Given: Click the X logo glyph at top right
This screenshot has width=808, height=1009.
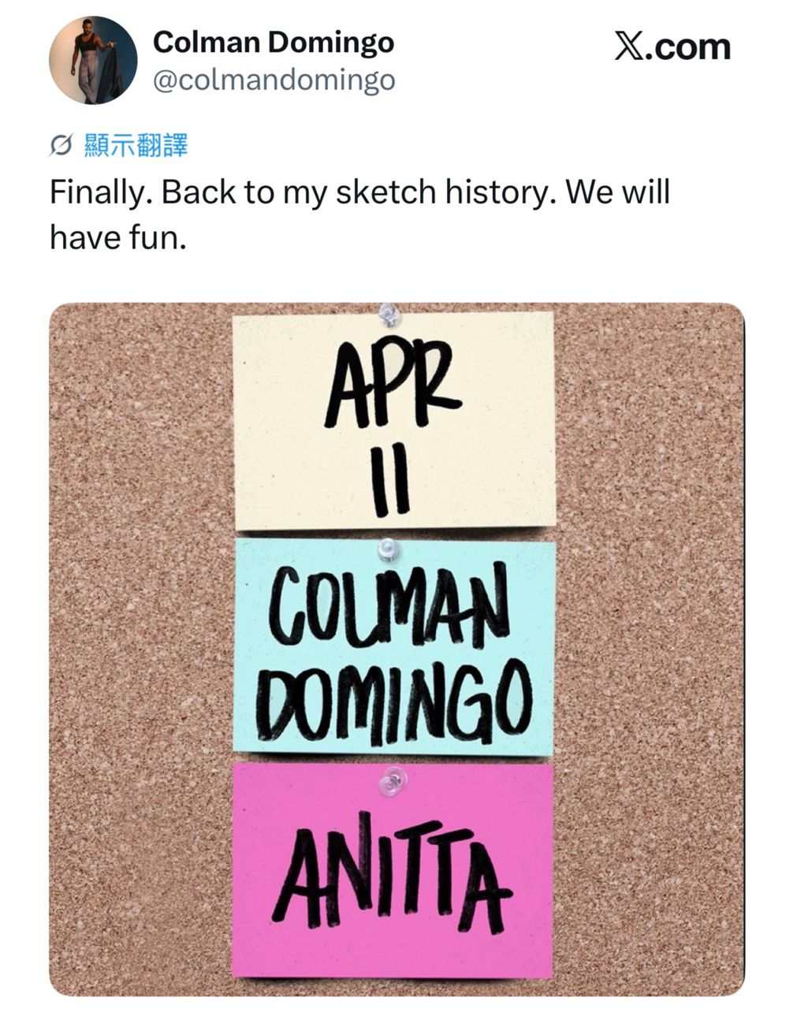Looking at the screenshot, I should tap(628, 47).
